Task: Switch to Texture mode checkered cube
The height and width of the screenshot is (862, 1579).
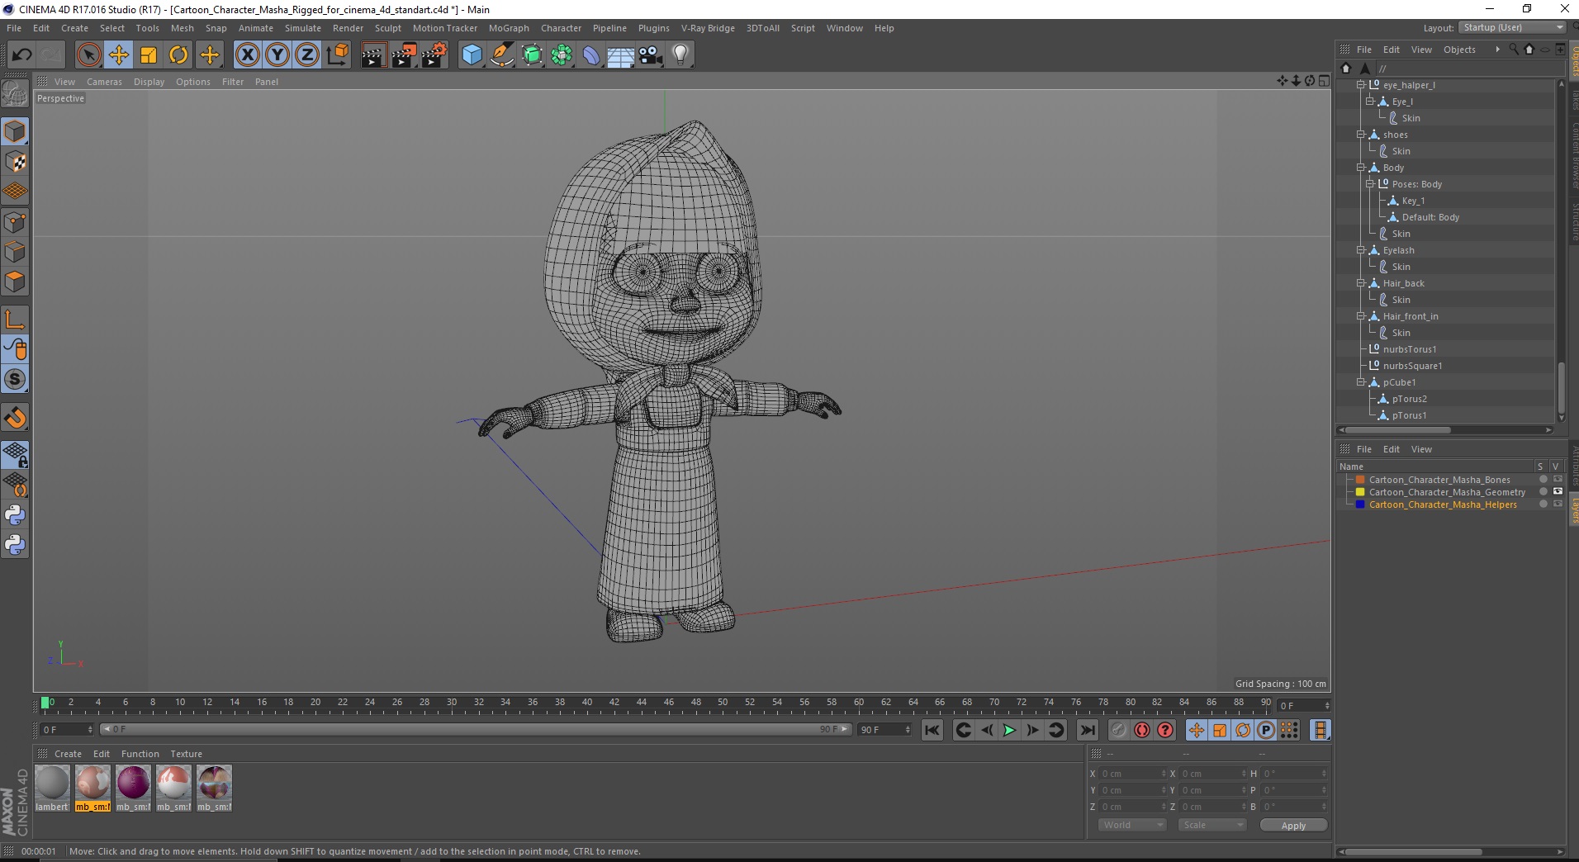Action: (15, 162)
